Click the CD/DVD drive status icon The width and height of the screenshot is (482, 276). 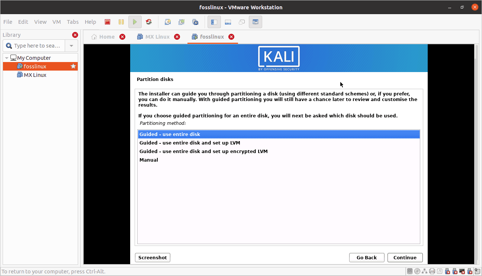tap(417, 272)
